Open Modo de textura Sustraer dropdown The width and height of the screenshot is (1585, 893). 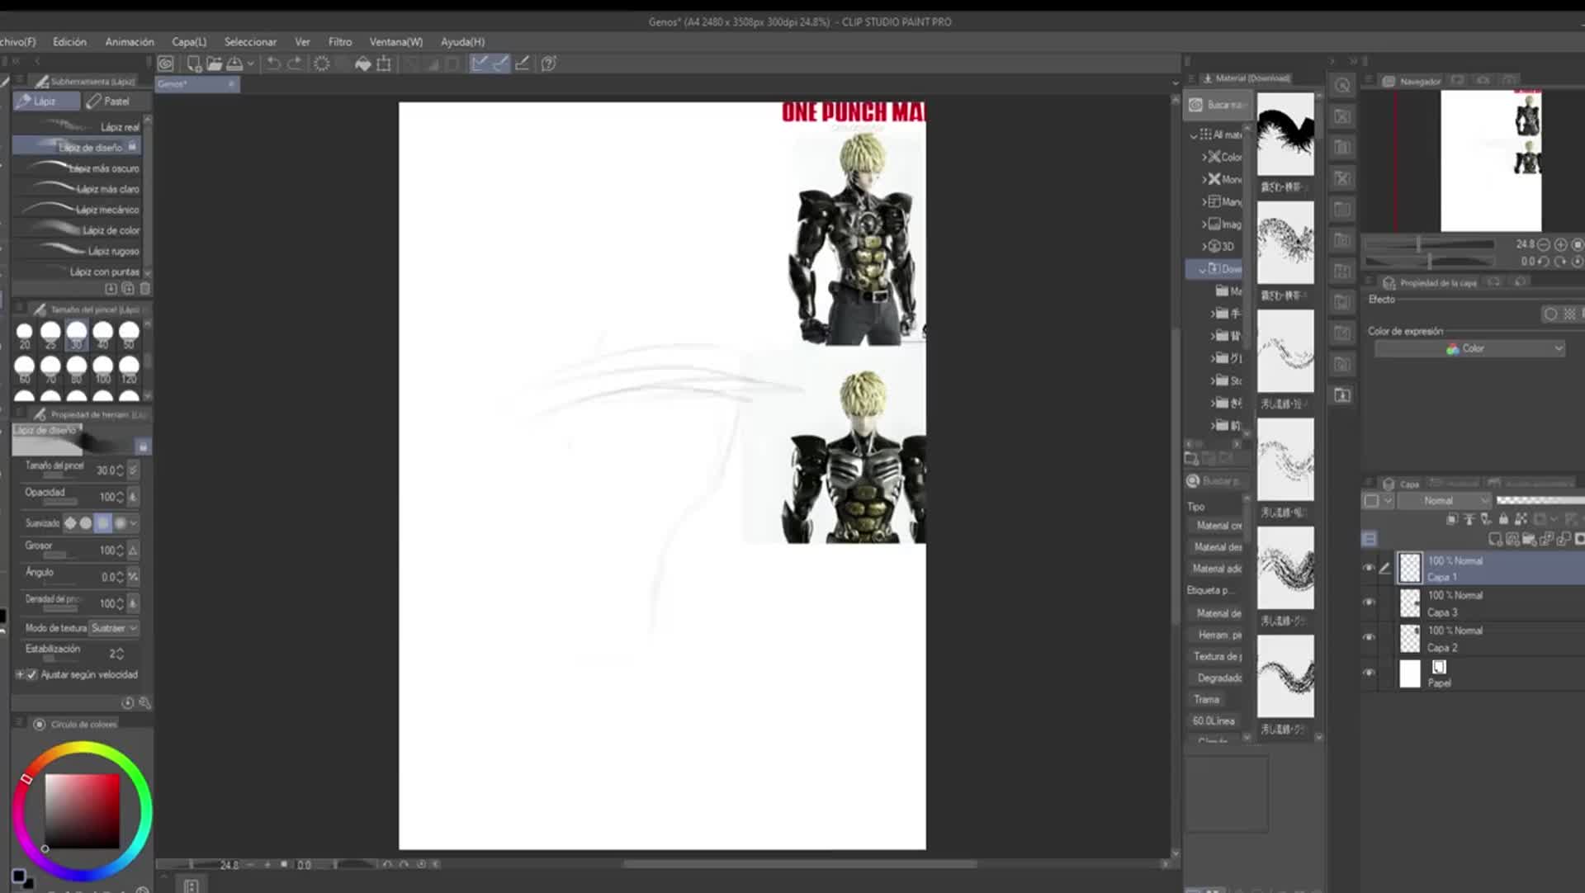click(114, 628)
